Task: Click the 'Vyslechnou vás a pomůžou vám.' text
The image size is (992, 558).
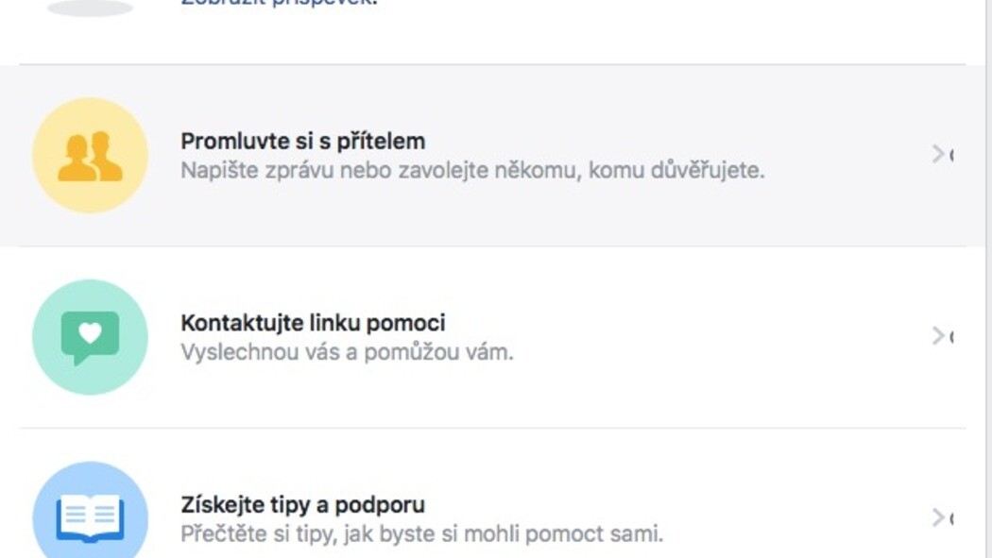Action: [x=347, y=352]
